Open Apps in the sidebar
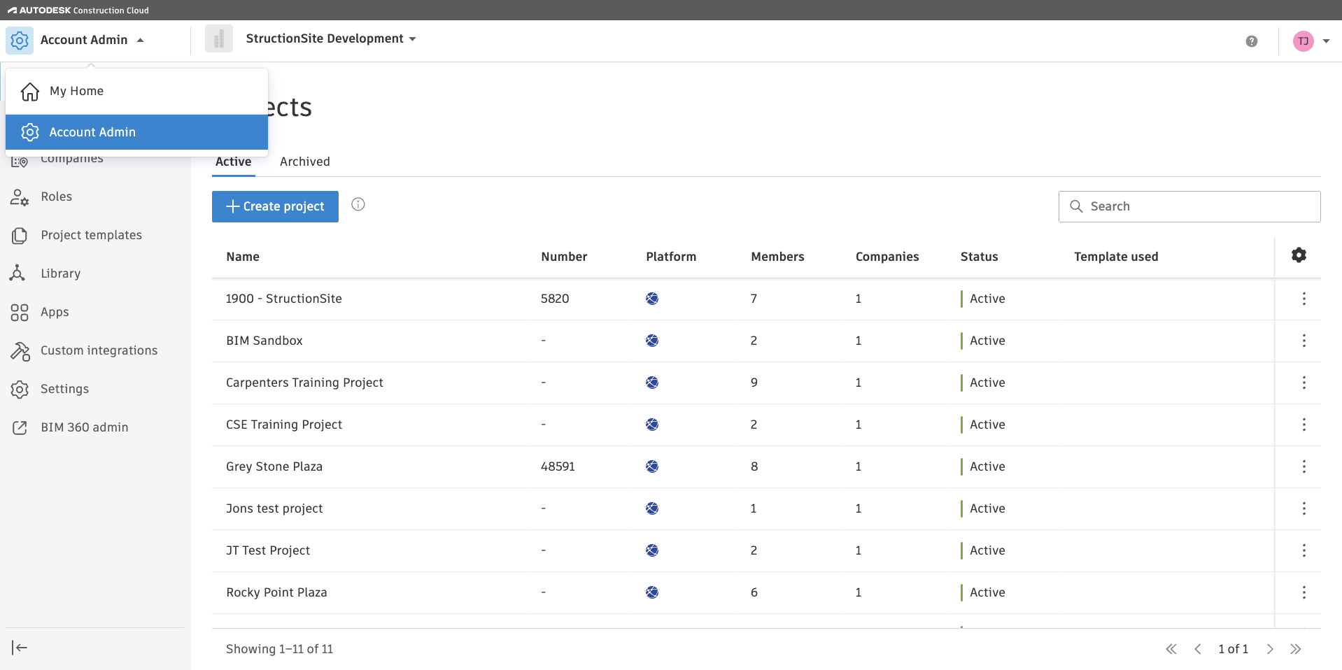The width and height of the screenshot is (1342, 670). [55, 313]
